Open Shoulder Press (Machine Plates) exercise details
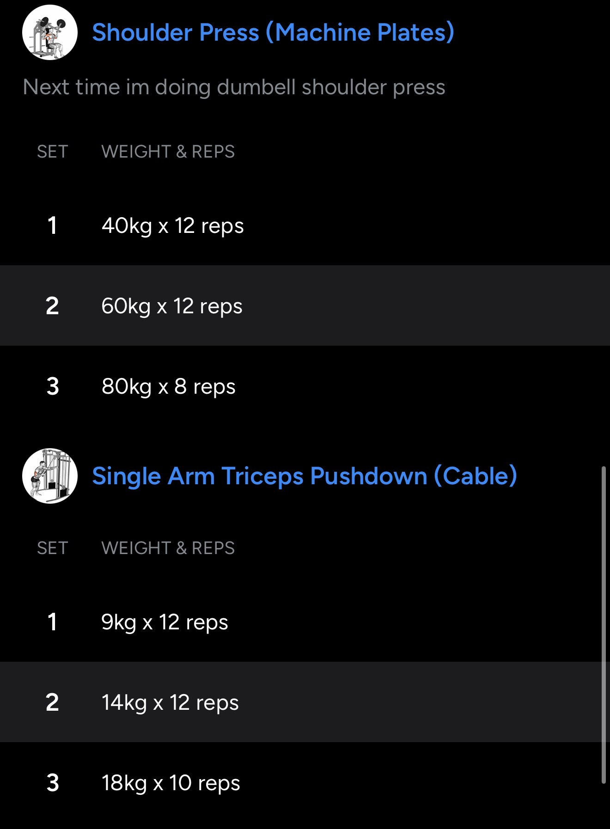 [x=273, y=32]
